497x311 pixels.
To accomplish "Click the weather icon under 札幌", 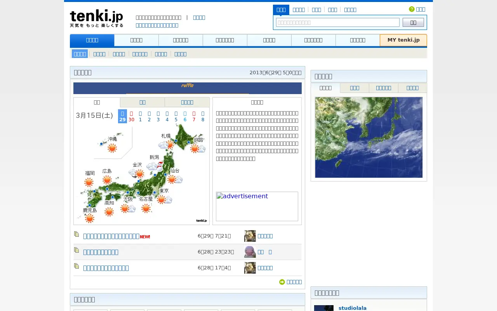I will coord(166,145).
